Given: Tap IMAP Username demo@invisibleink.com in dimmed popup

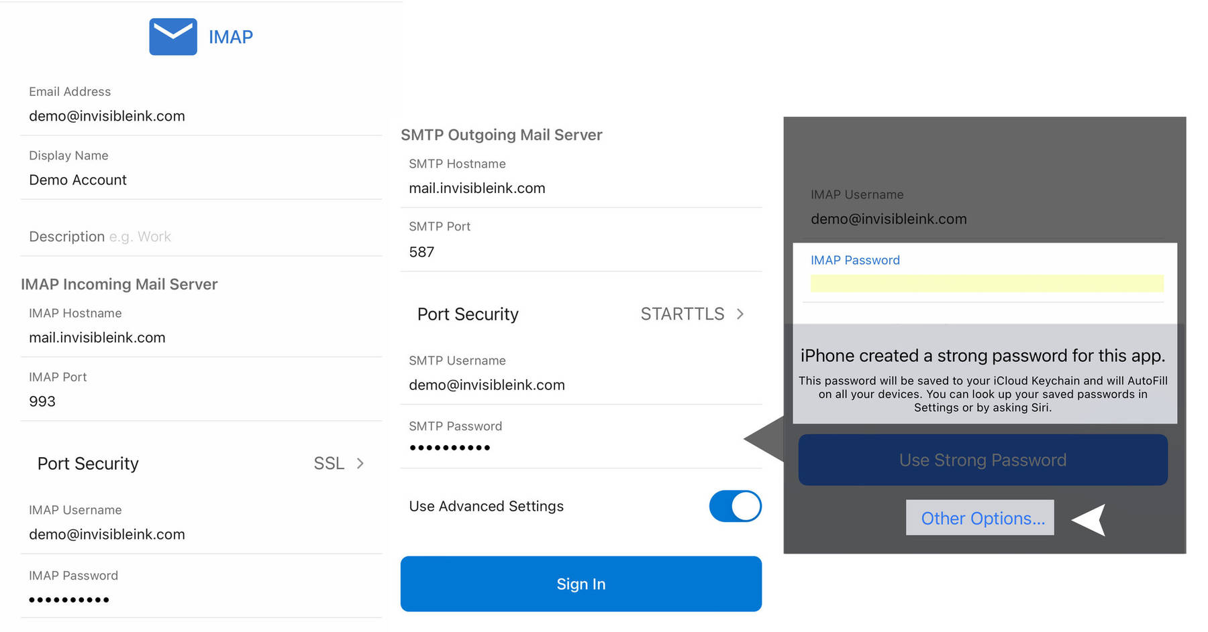Looking at the screenshot, I should tap(889, 219).
